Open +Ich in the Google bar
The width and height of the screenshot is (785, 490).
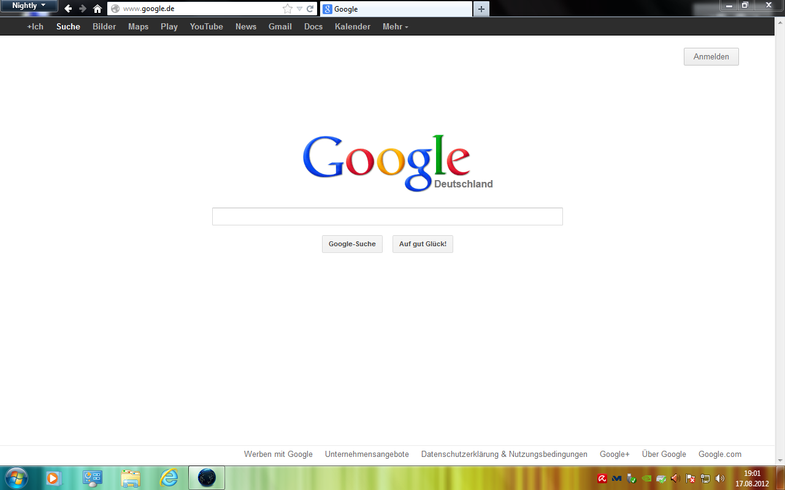pos(35,26)
